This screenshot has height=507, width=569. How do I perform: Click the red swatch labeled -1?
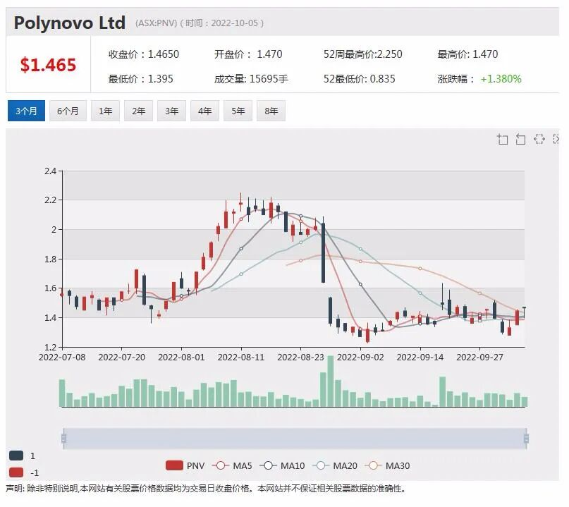(16, 472)
